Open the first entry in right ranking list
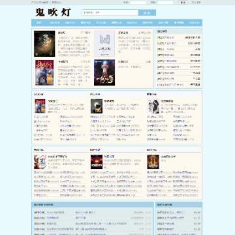This screenshot has width=235, height=235. 179,37
